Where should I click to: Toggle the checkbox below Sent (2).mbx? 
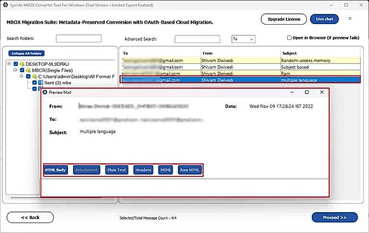click(x=34, y=89)
